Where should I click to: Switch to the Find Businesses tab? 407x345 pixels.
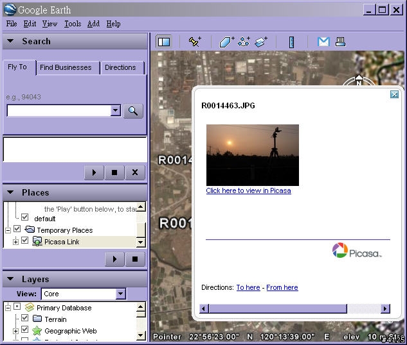pyautogui.click(x=68, y=68)
